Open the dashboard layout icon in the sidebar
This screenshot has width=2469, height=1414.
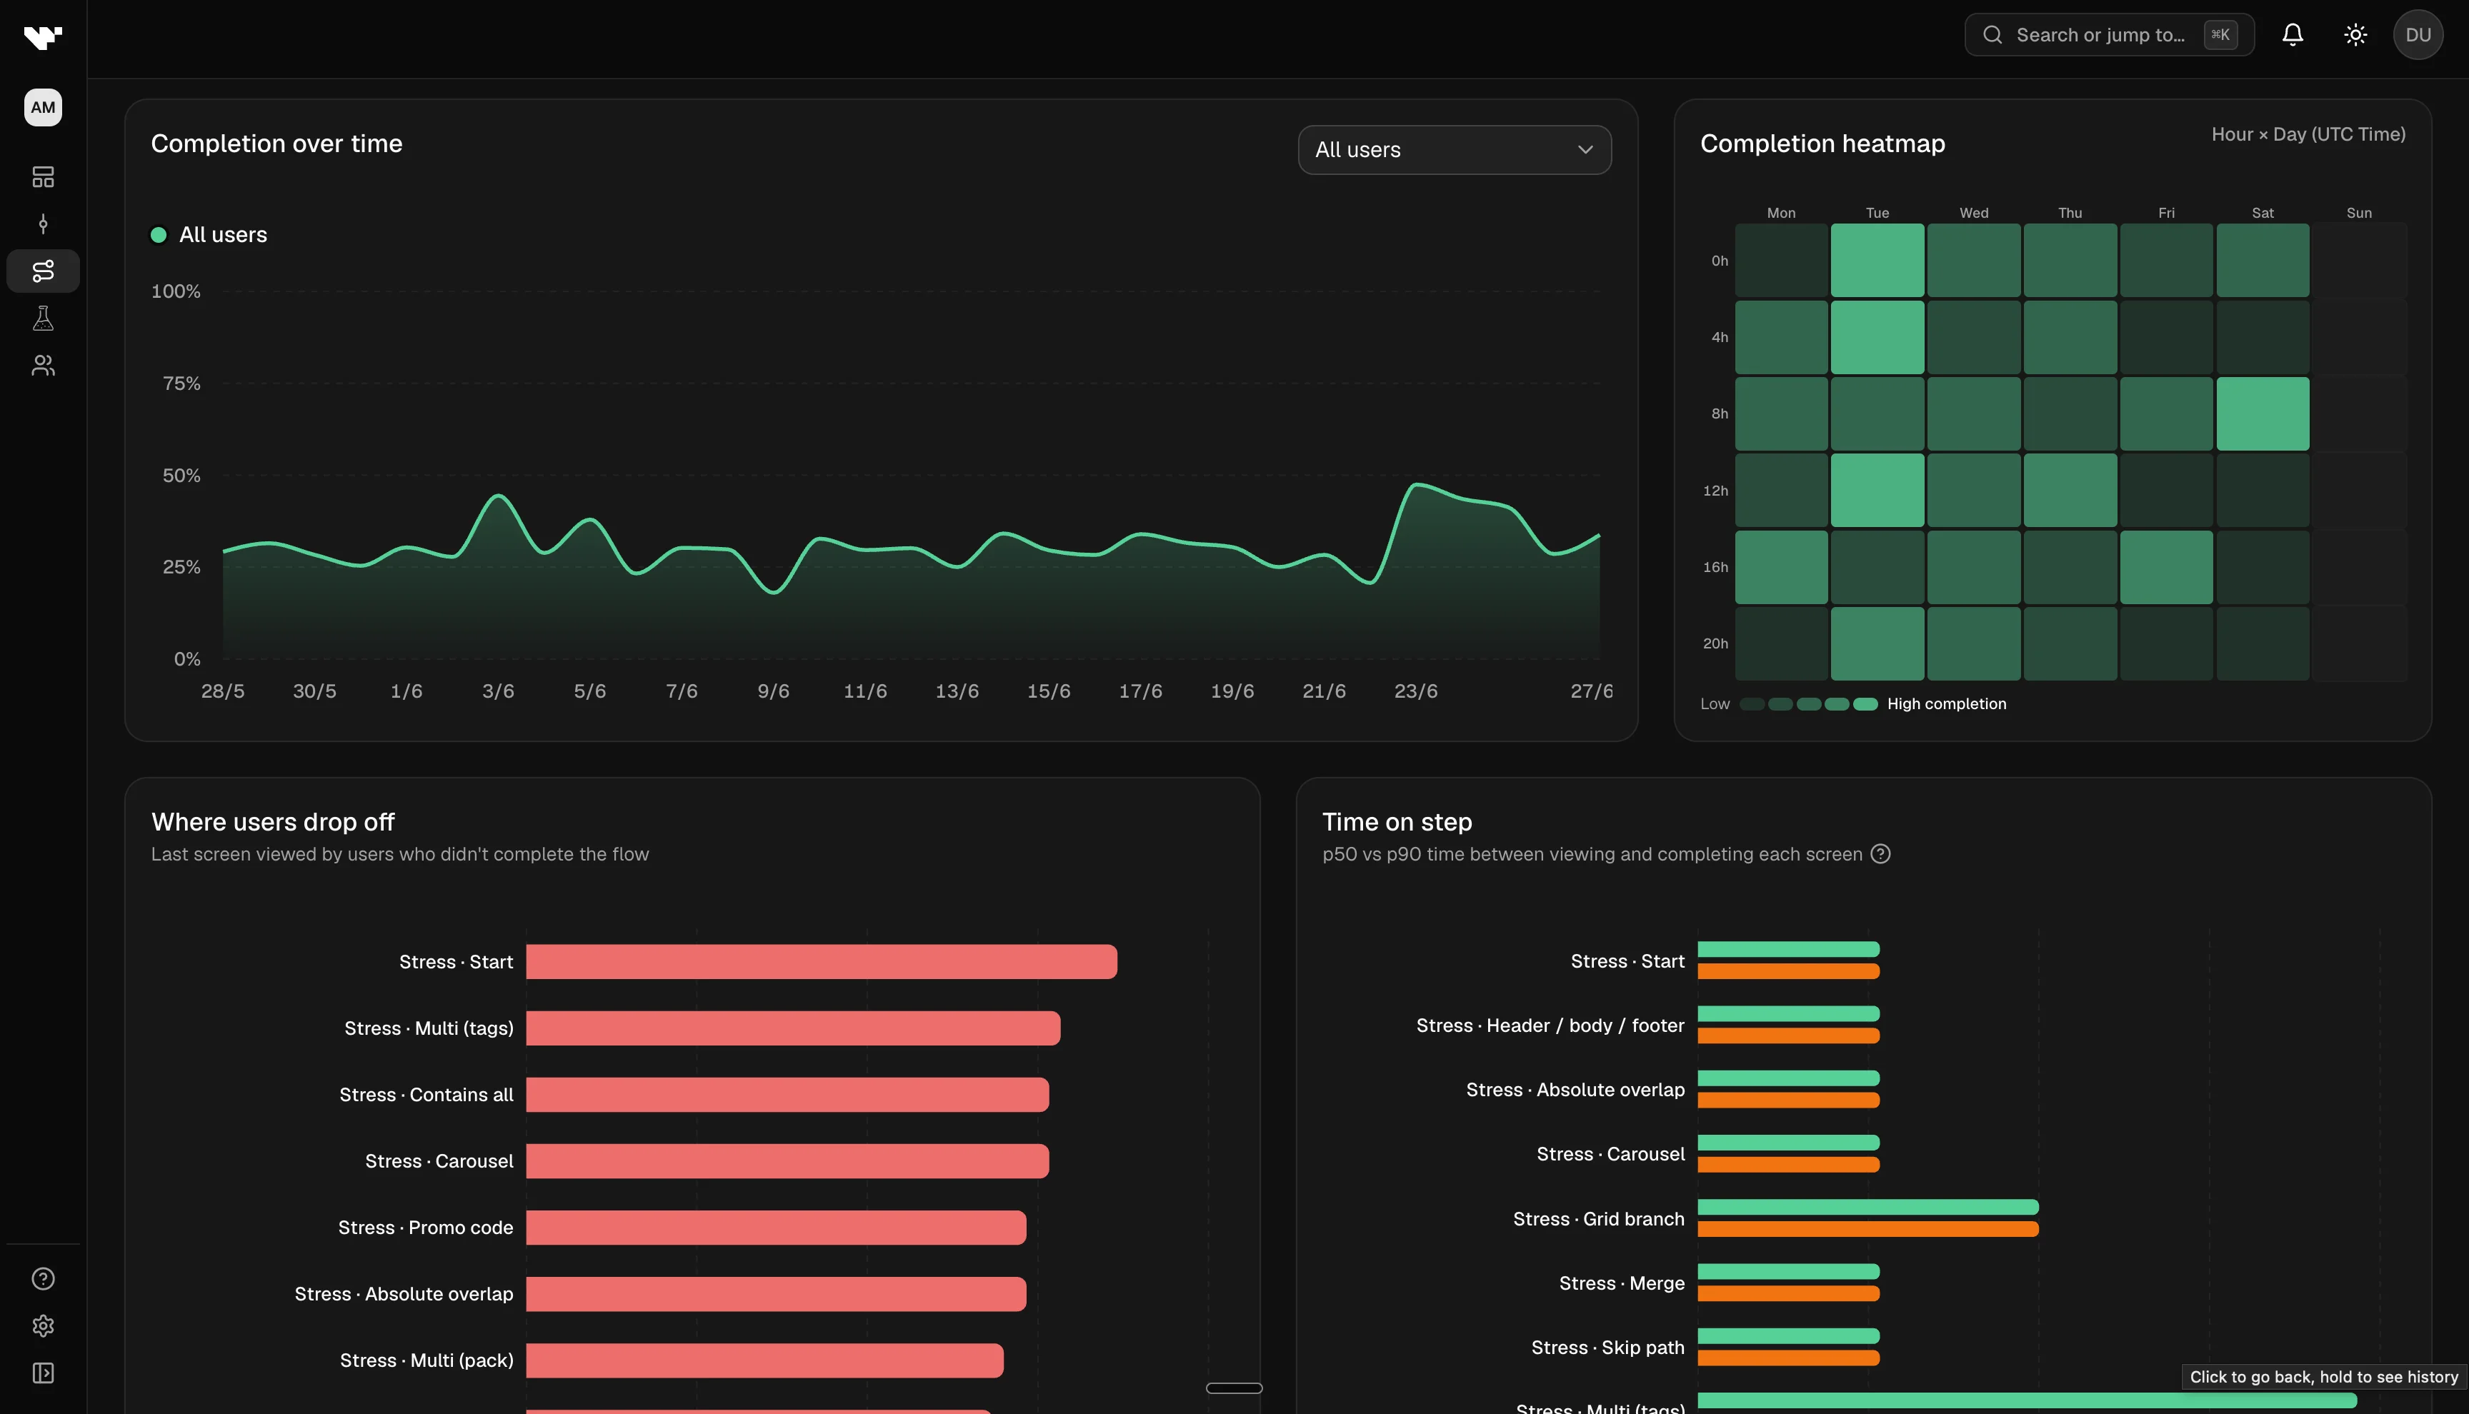click(x=43, y=177)
